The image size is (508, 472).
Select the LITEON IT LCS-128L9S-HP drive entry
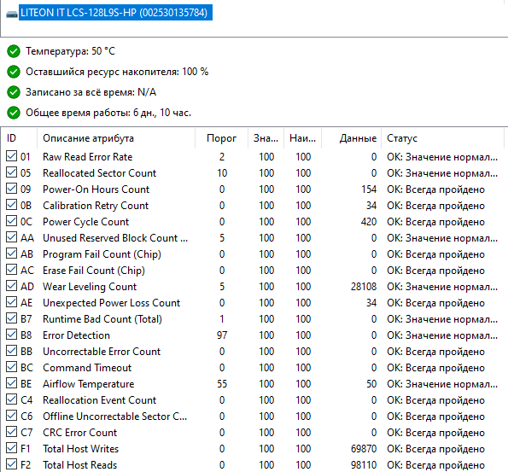click(115, 13)
